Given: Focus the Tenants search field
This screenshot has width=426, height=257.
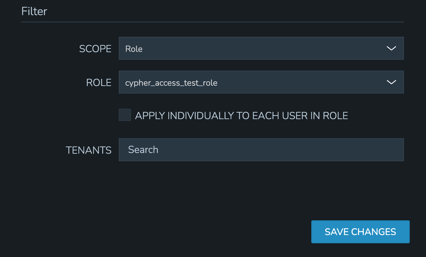Looking at the screenshot, I should [261, 150].
